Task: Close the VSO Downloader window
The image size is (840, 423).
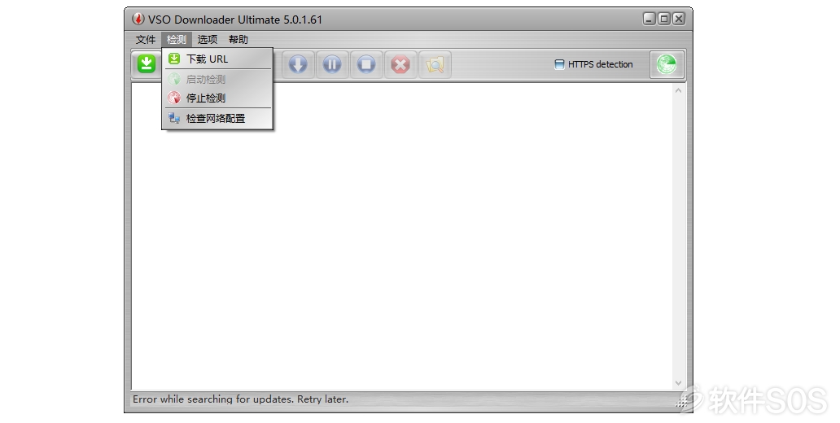Action: pos(679,19)
